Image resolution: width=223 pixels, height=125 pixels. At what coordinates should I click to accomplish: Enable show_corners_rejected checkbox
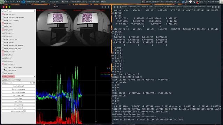(x=3, y=17)
